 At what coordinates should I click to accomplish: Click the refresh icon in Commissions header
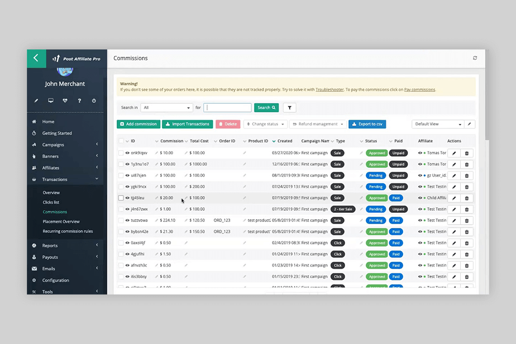475,58
